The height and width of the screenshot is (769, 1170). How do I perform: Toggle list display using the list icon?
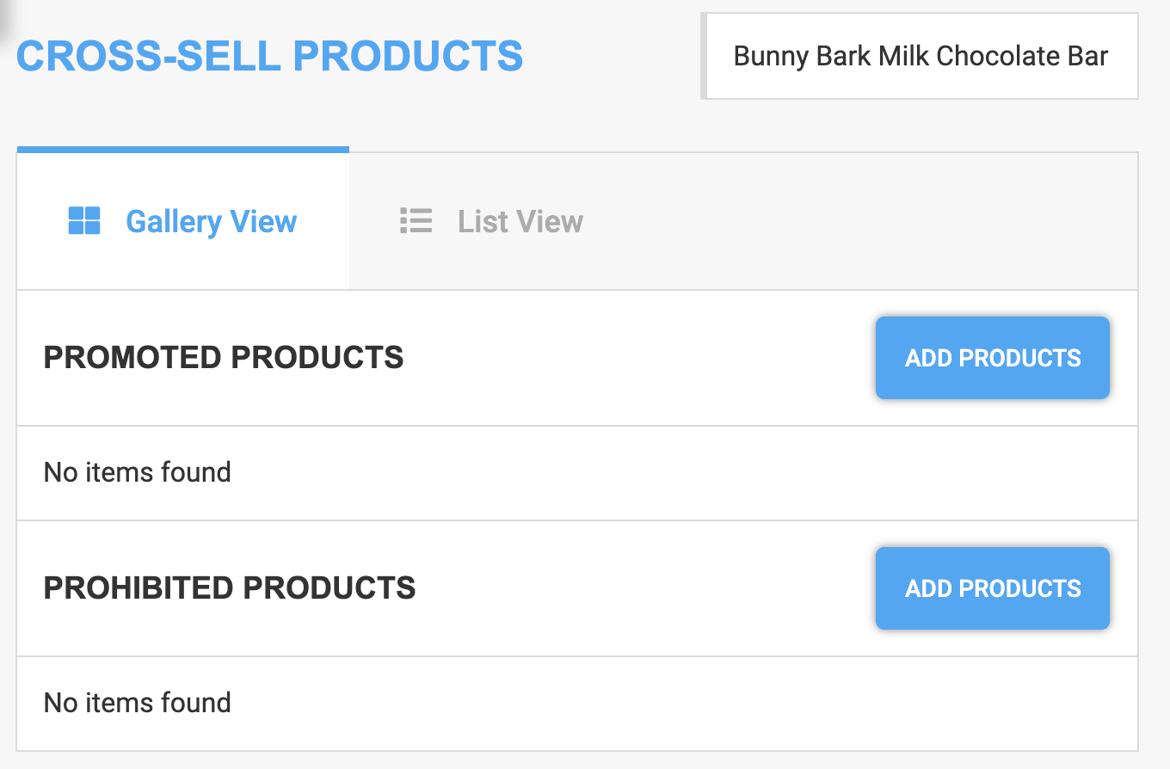[x=415, y=220]
